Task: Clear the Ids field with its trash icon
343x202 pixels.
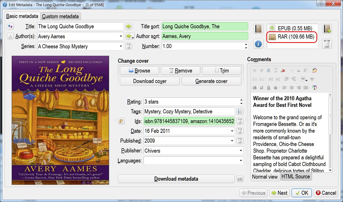Action: pyautogui.click(x=240, y=121)
